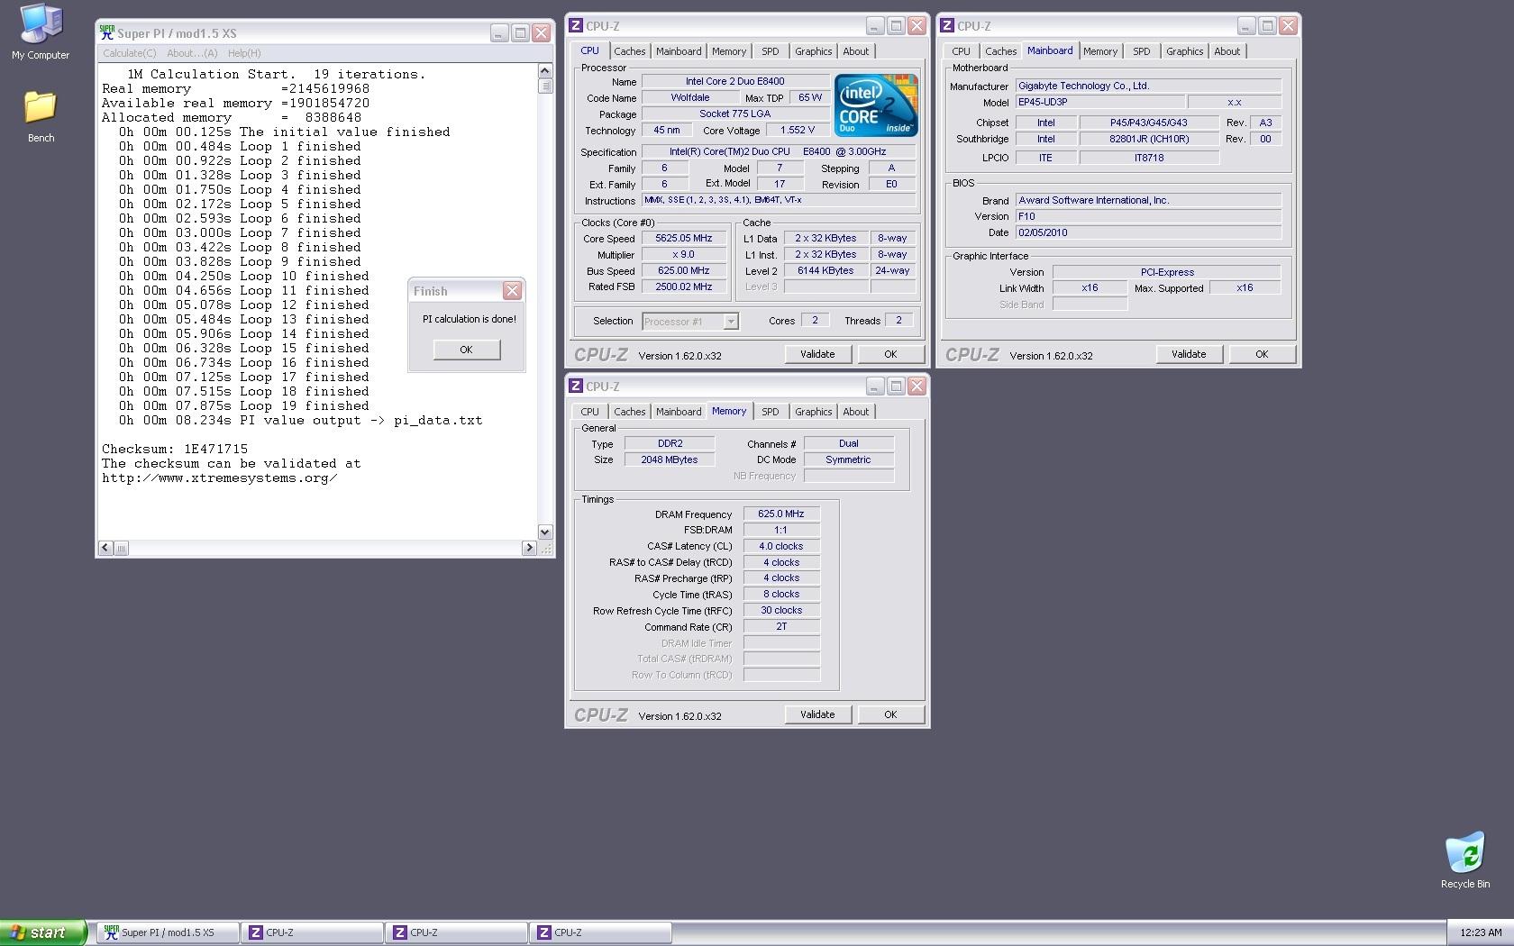Click the Super PI horizontal scroll left arrow
Viewport: 1514px width, 946px height.
point(105,548)
